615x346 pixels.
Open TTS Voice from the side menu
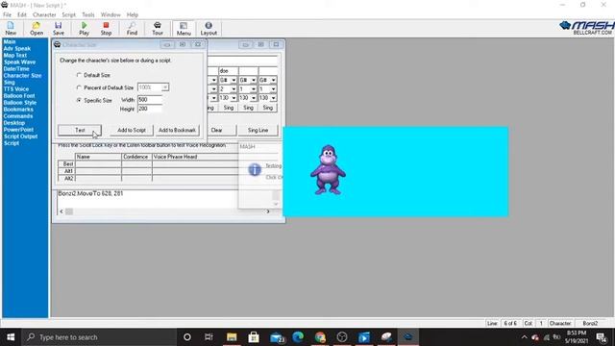point(16,89)
